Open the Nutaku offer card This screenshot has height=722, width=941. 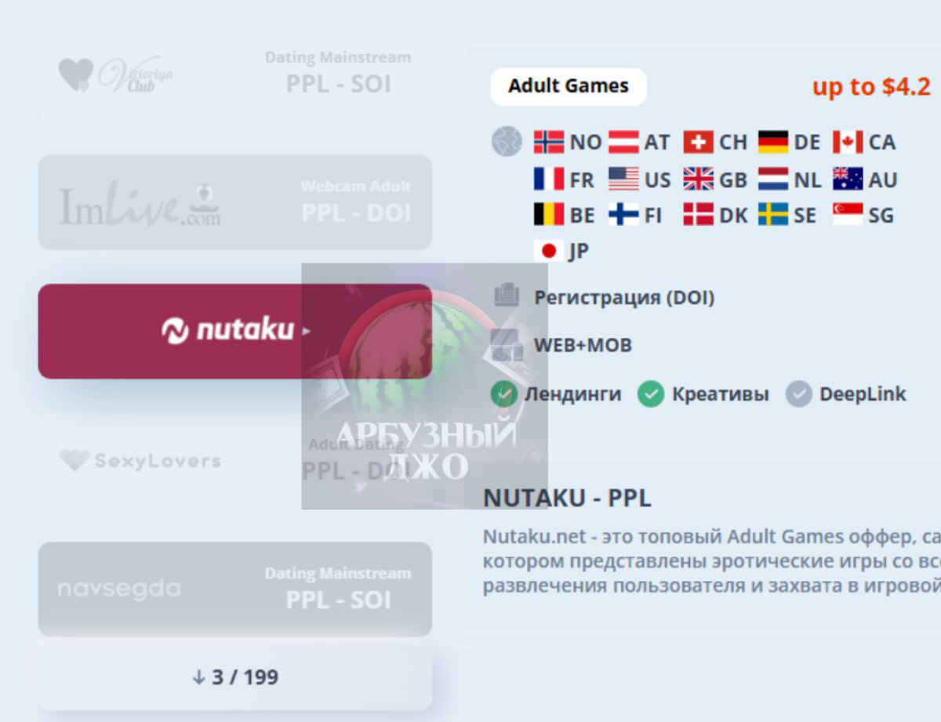pos(234,331)
